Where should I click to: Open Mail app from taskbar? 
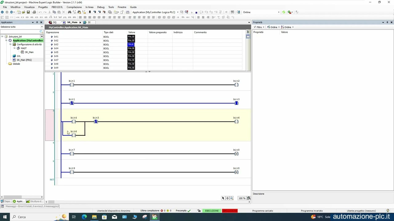115,217
